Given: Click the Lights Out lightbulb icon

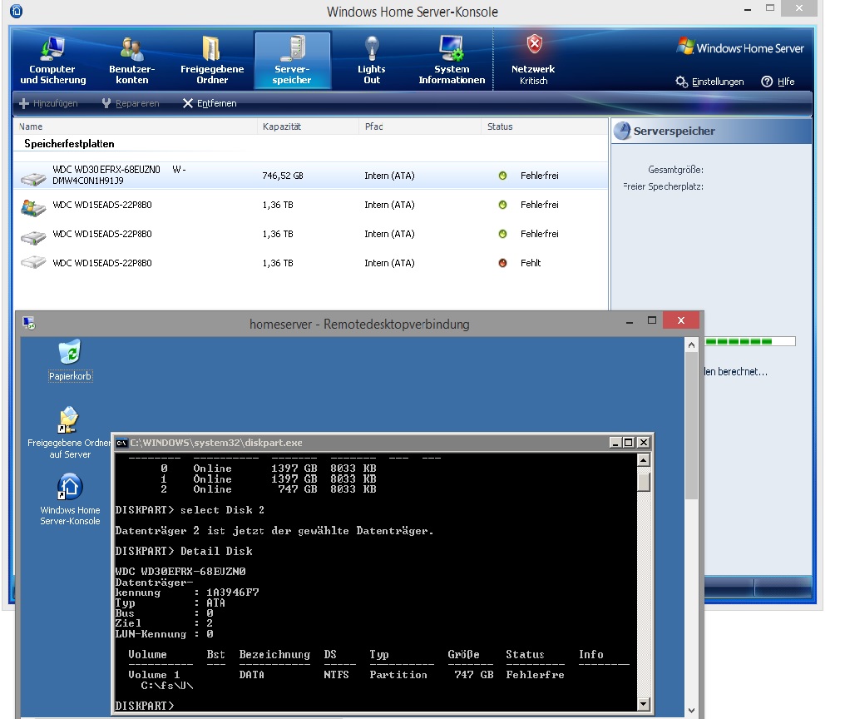Looking at the screenshot, I should tap(372, 48).
